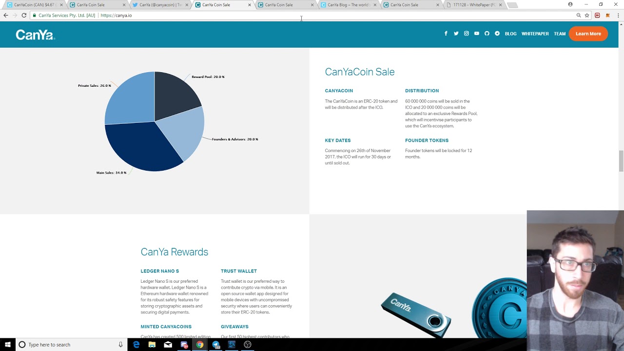
Task: Click the webcam video overlay of the presenter
Action: (575, 274)
